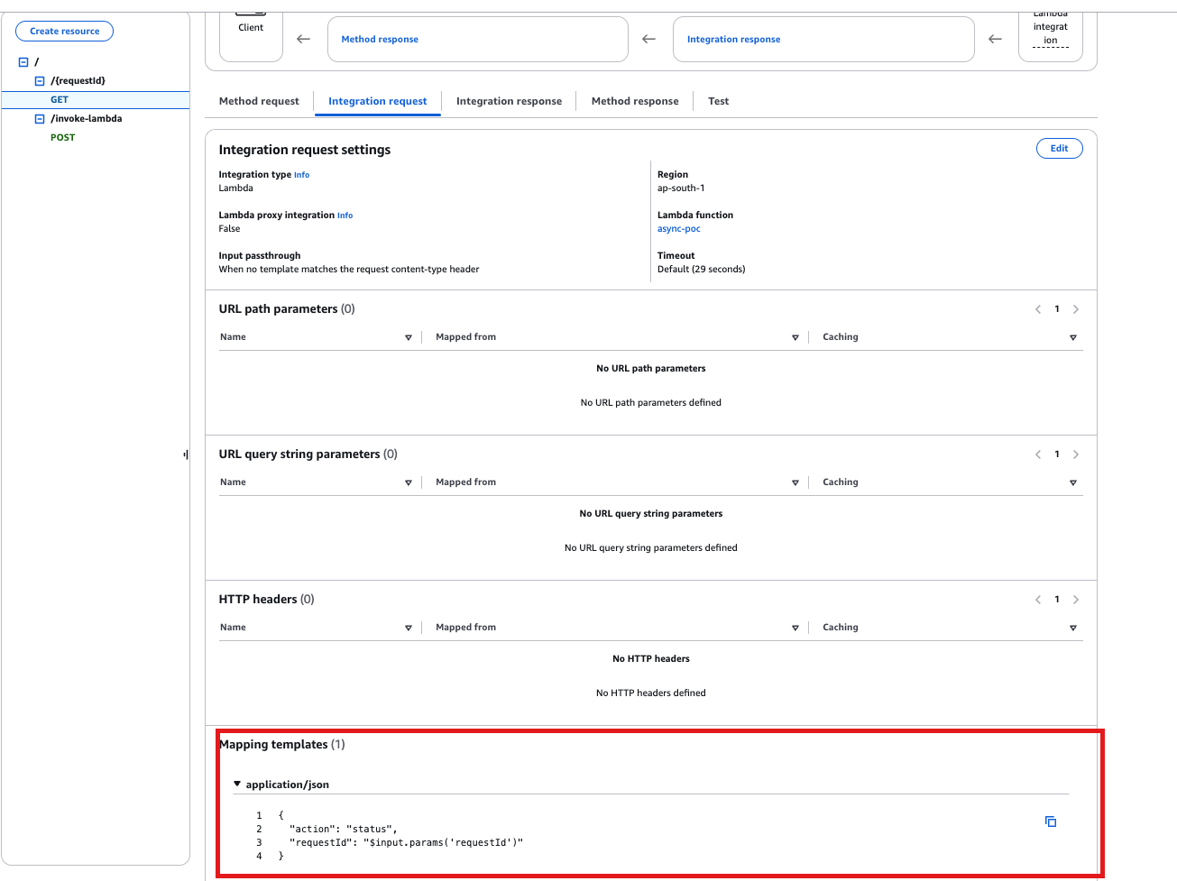
Task: Open the async-poc Lambda function link
Action: (678, 229)
